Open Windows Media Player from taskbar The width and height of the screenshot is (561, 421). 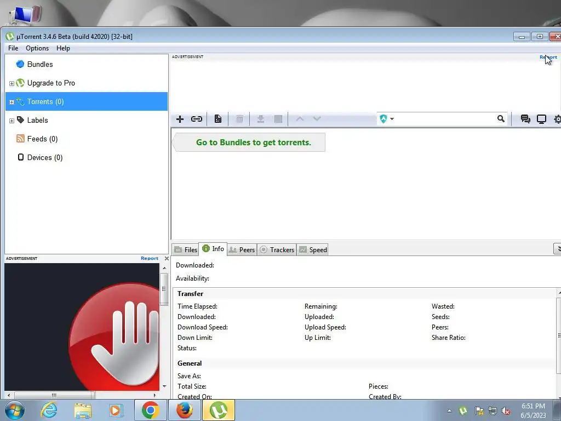click(x=115, y=410)
